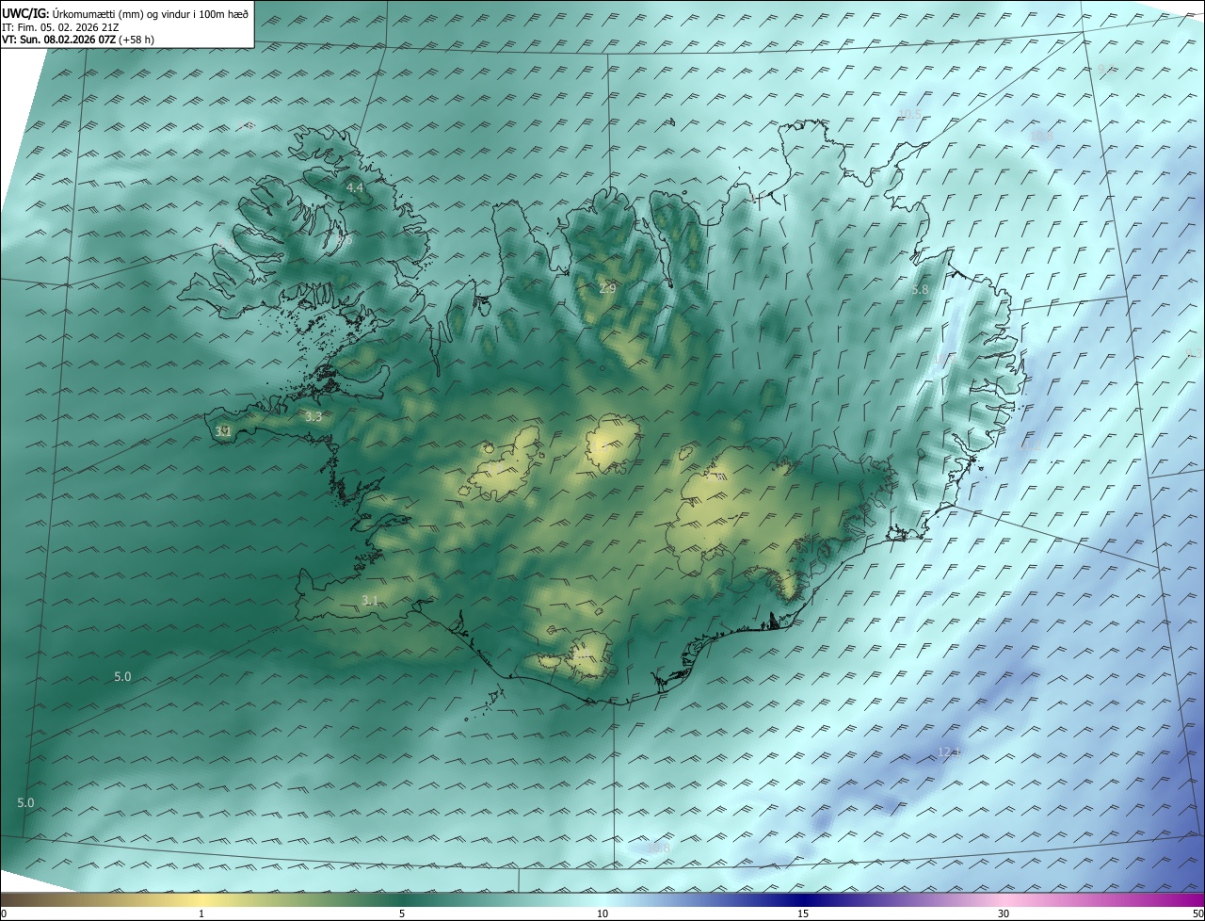
Task: Click the colorbar tick label 0
Action: (4, 913)
